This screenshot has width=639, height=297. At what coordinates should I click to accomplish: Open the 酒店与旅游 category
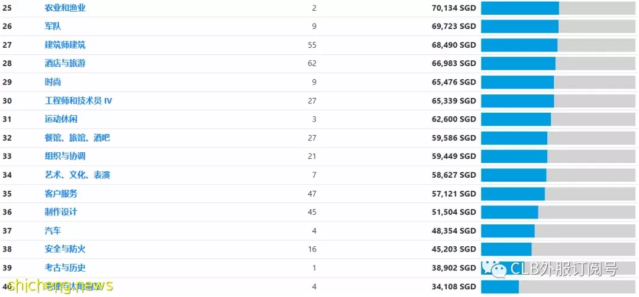pos(65,63)
